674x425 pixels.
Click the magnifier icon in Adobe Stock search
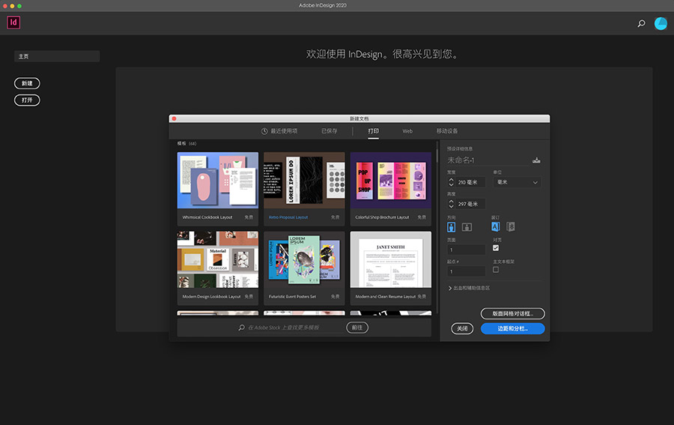(242, 328)
